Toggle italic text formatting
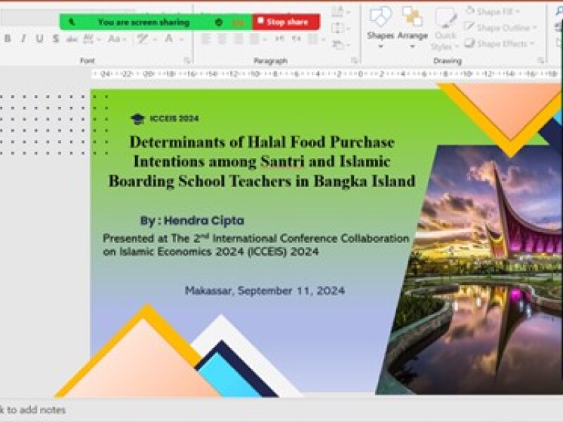Viewport: 563px width, 422px height. coord(23,39)
